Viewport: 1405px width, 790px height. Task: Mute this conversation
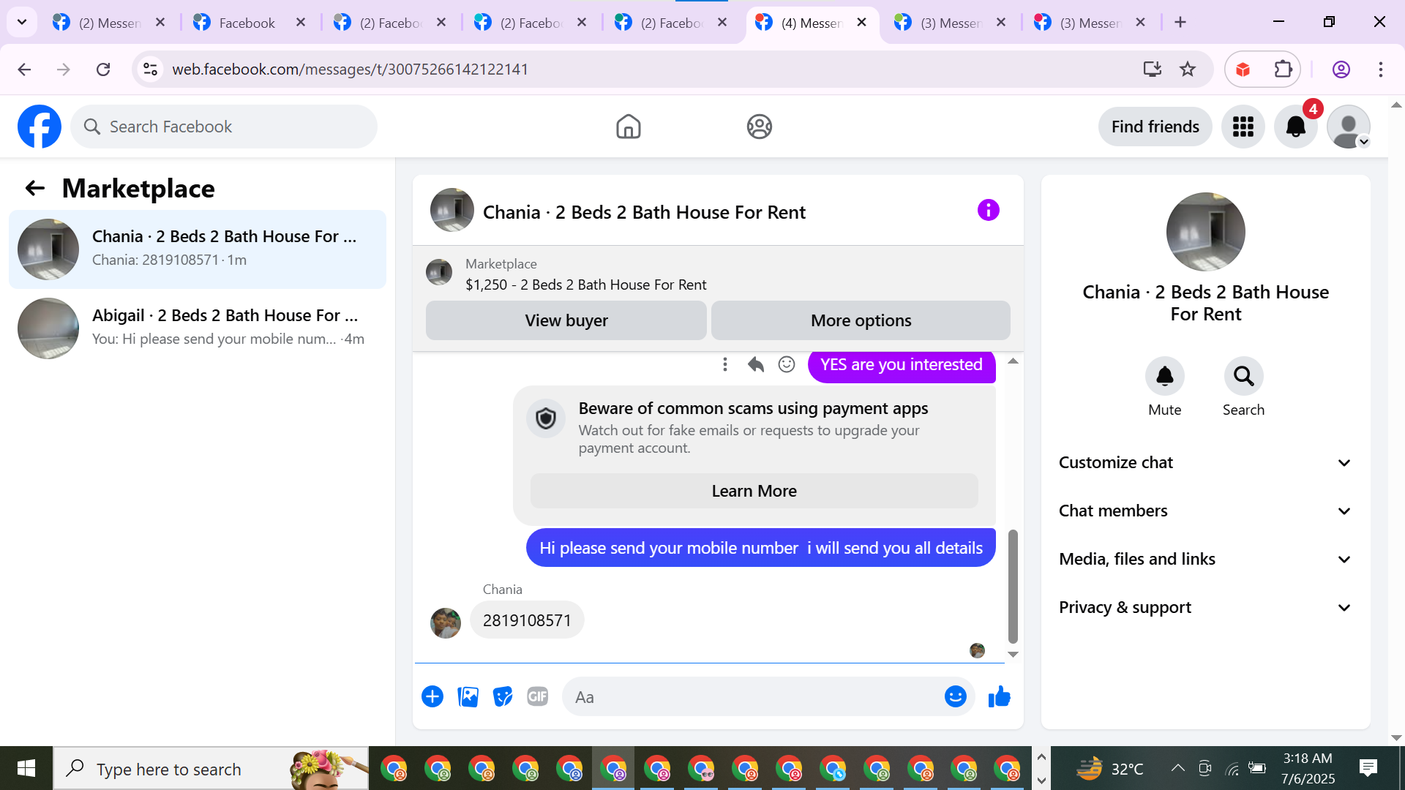[1164, 376]
